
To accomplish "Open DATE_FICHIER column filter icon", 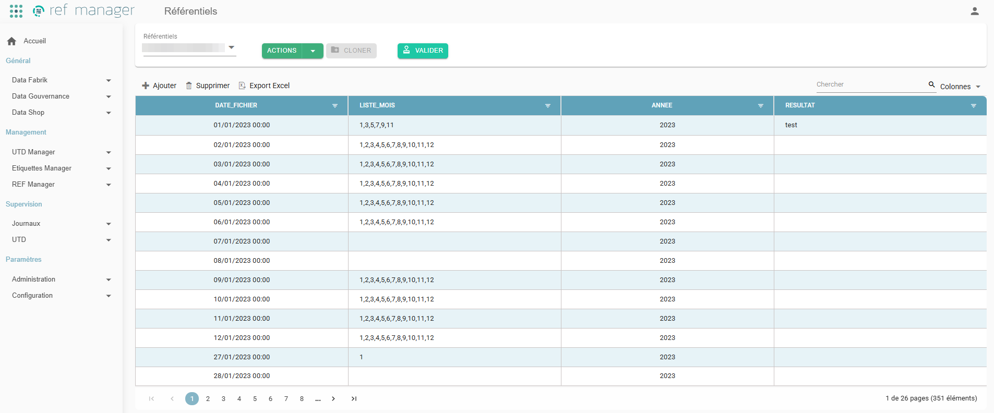I will click(335, 106).
